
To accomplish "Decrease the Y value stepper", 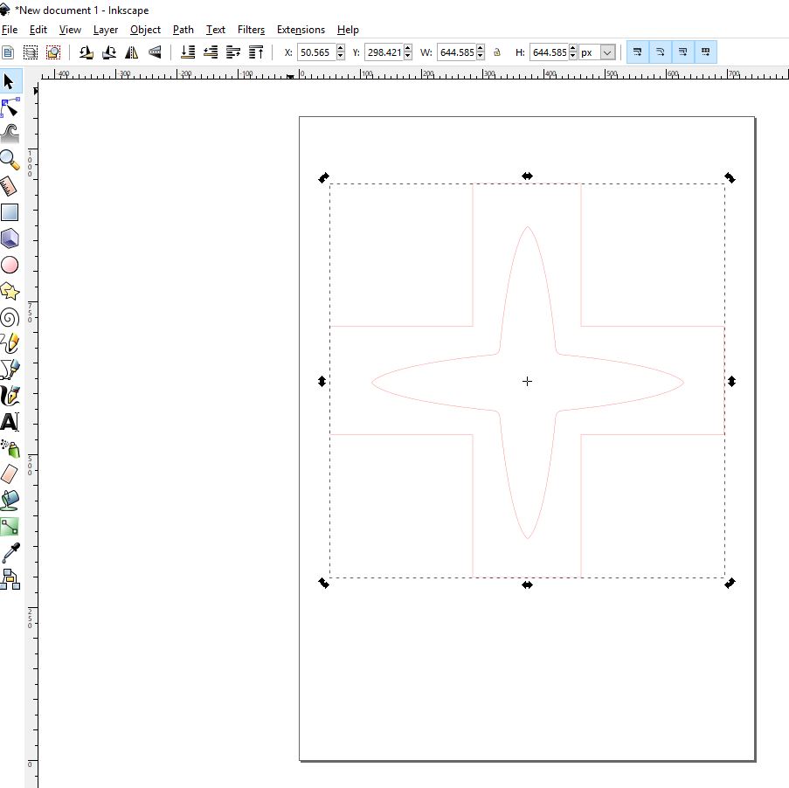I will [408, 57].
